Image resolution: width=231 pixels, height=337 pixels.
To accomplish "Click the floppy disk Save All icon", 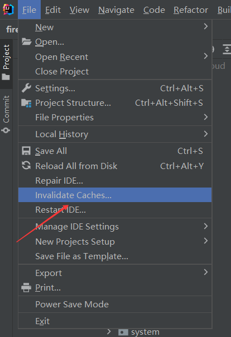I will pos(26,151).
